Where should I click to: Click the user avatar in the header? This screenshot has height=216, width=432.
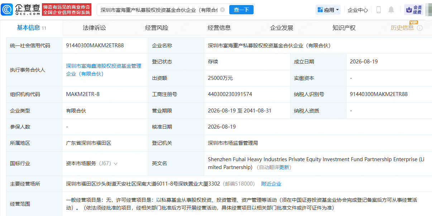tap(428, 10)
